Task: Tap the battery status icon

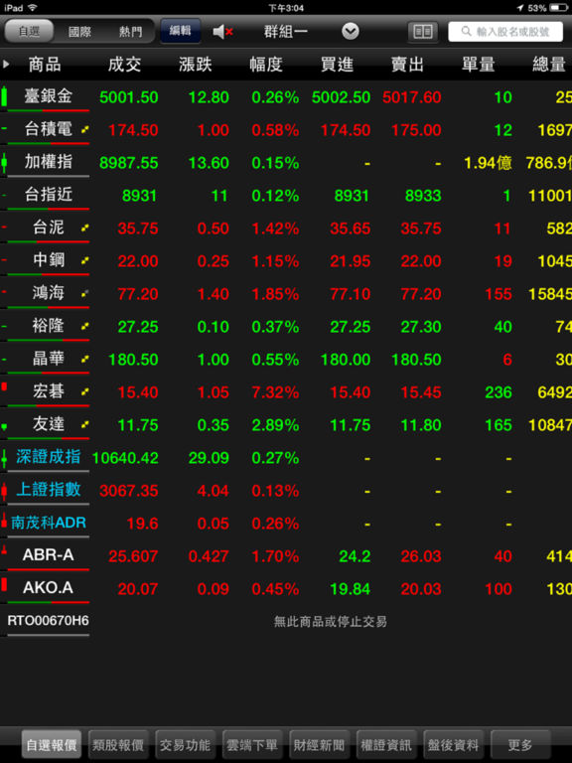Action: (x=559, y=8)
